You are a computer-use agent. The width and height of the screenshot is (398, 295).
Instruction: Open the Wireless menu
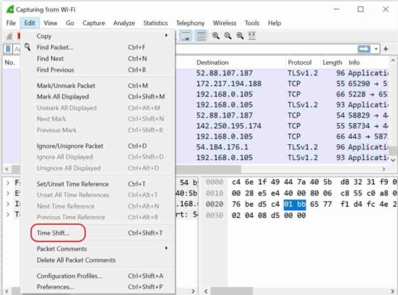pyautogui.click(x=225, y=23)
